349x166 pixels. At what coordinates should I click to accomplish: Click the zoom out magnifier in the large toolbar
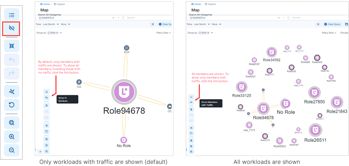point(11,150)
